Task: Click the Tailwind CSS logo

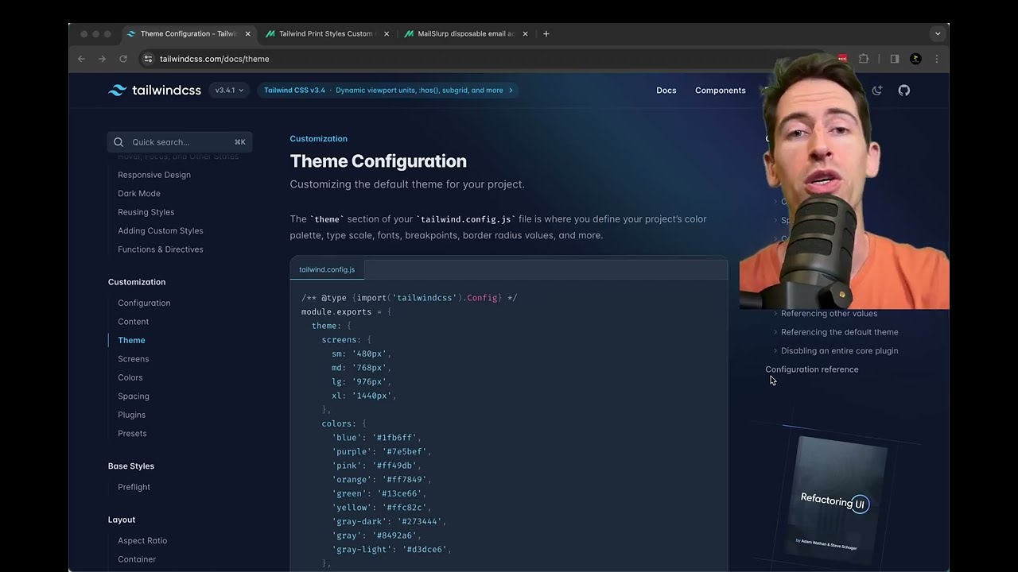Action: point(154,91)
